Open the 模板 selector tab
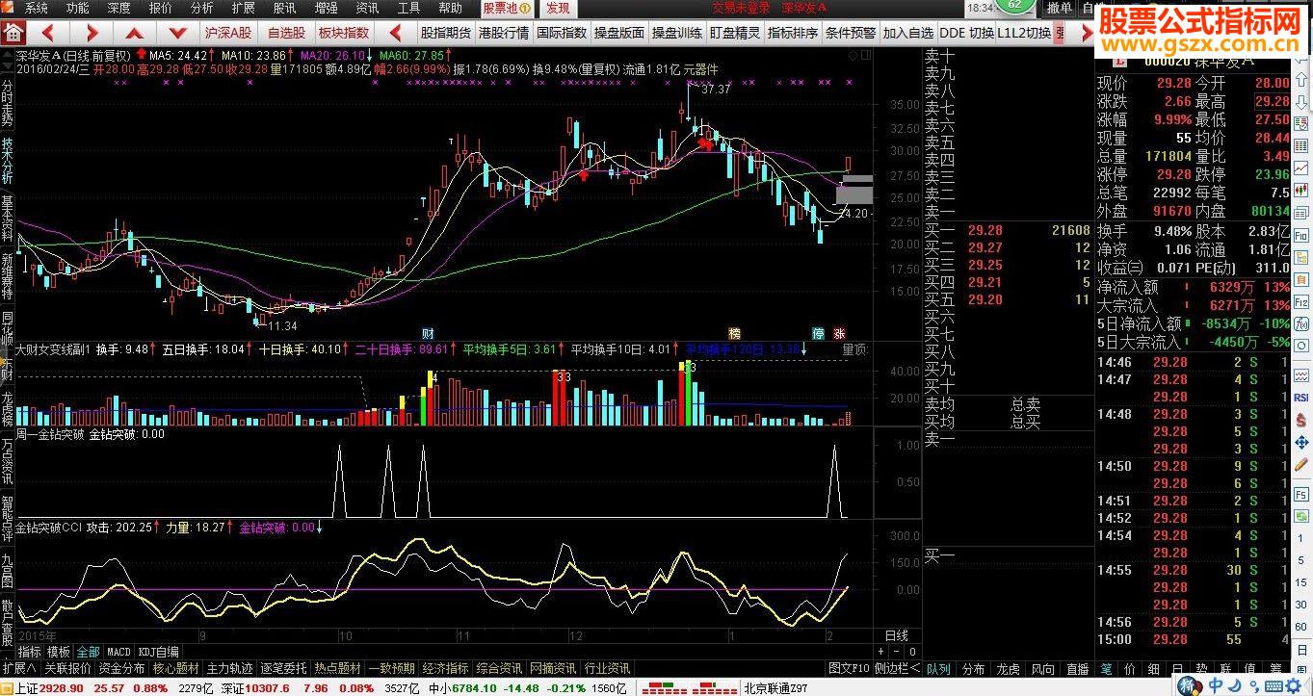This screenshot has width=1313, height=696. point(58,652)
